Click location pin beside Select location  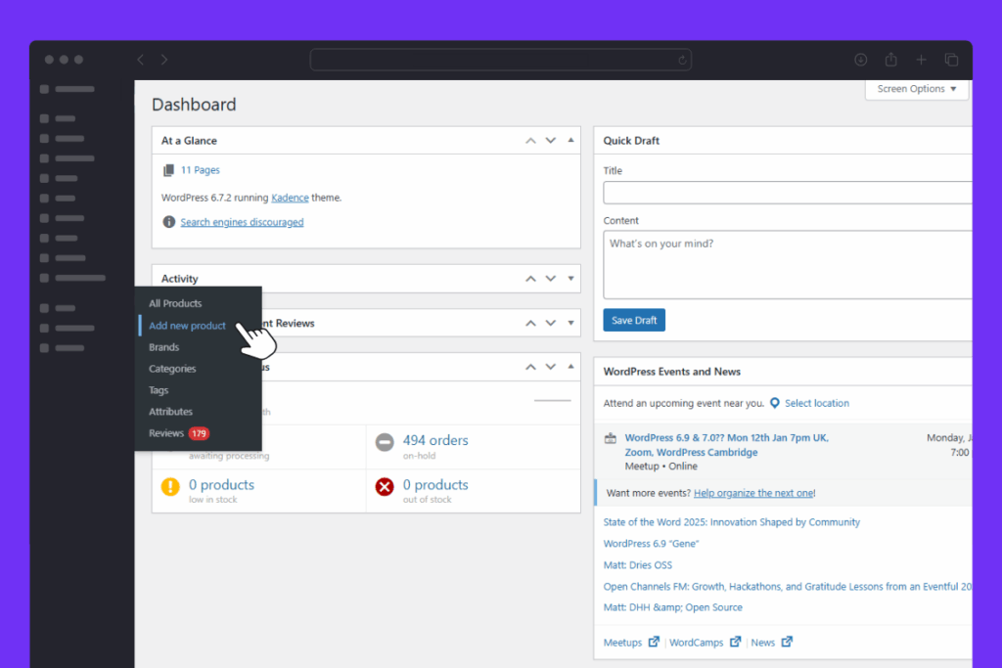pyautogui.click(x=774, y=403)
